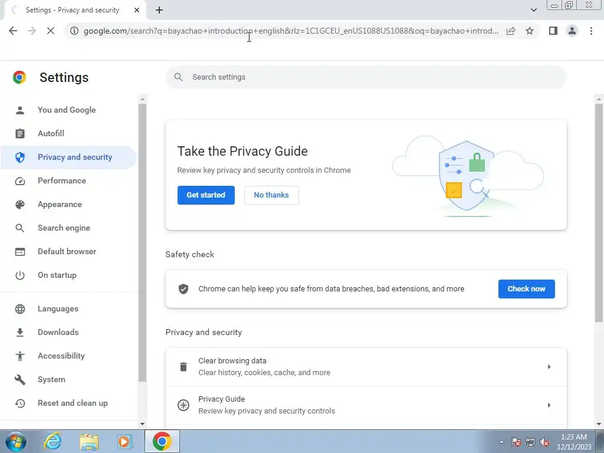Open the Chrome three-dot menu
Image resolution: width=604 pixels, height=453 pixels.
click(x=591, y=31)
